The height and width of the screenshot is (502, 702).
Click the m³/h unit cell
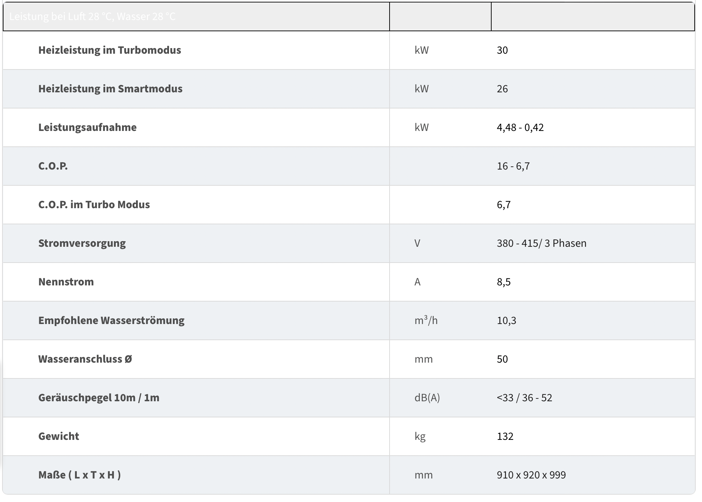426,320
